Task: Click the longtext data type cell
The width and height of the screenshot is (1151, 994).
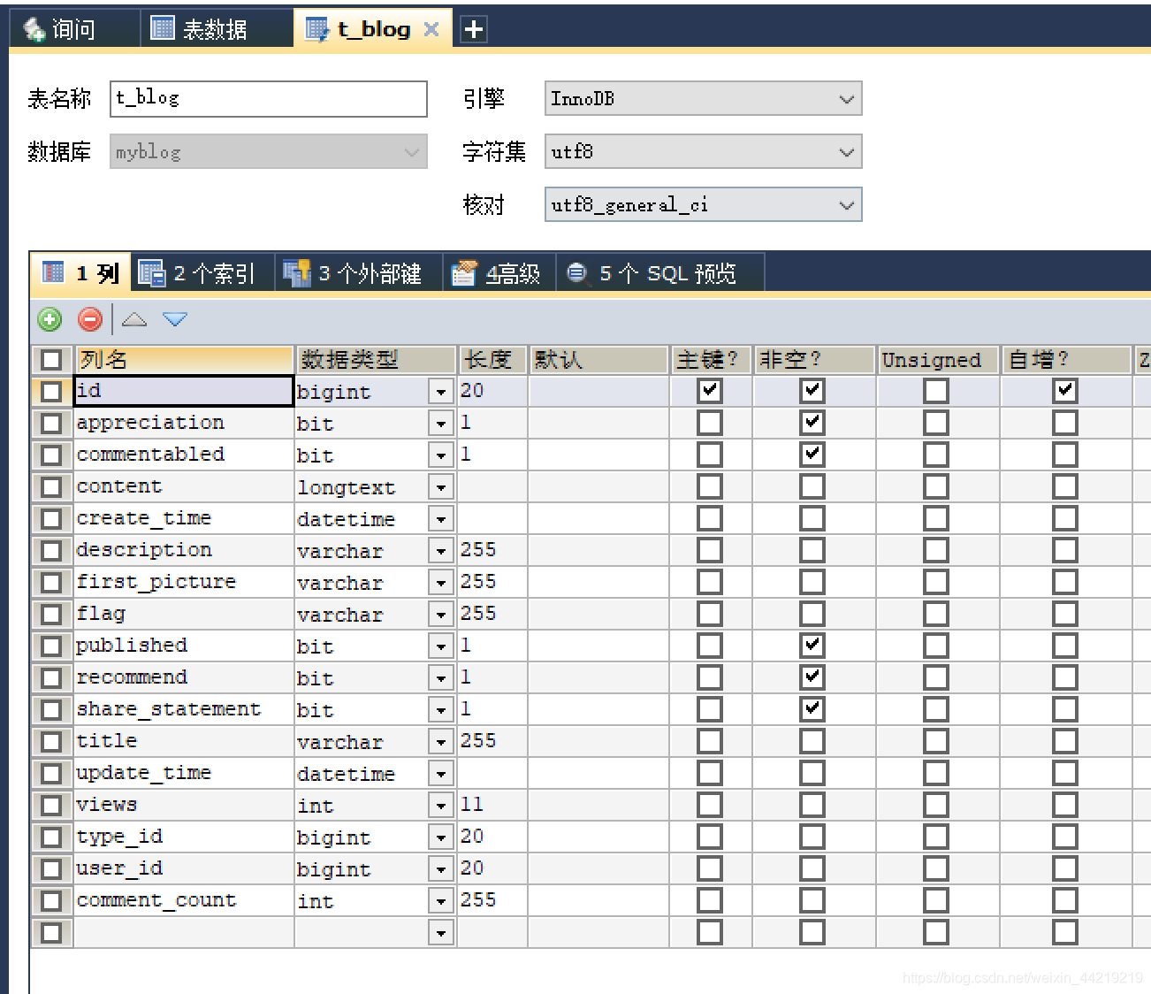Action: [362, 487]
